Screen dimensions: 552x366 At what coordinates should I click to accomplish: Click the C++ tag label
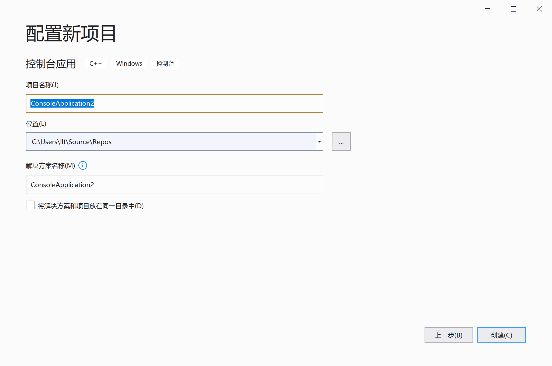pyautogui.click(x=96, y=63)
